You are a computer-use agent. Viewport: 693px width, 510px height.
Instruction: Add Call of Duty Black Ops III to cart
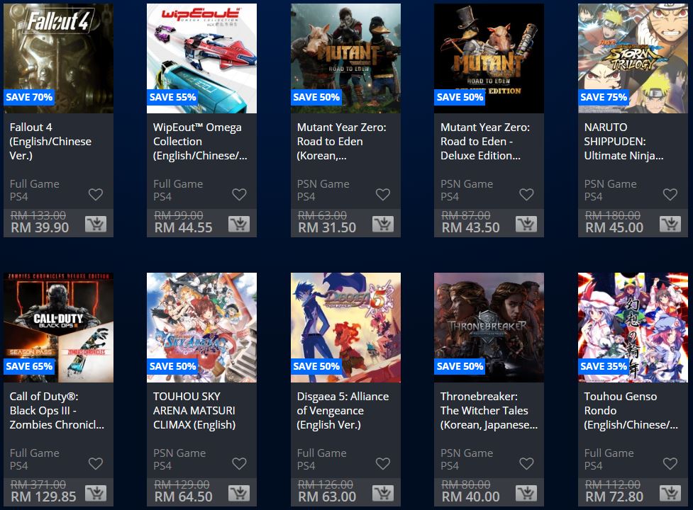tap(96, 493)
